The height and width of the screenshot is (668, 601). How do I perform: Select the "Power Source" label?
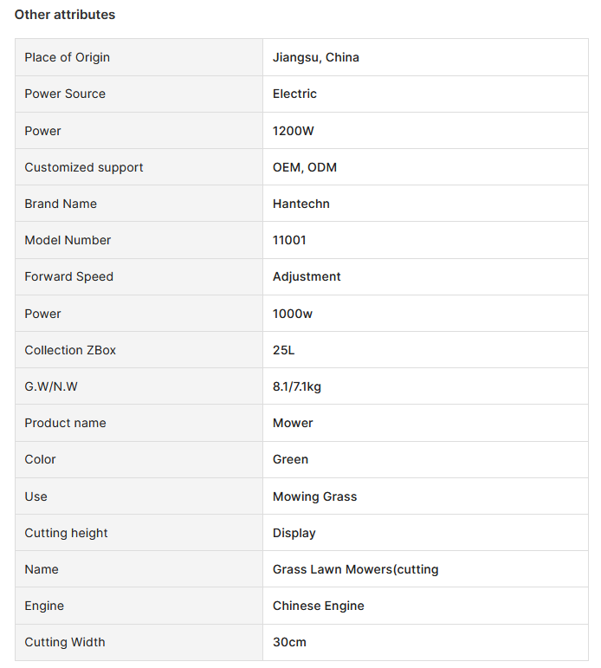click(65, 94)
